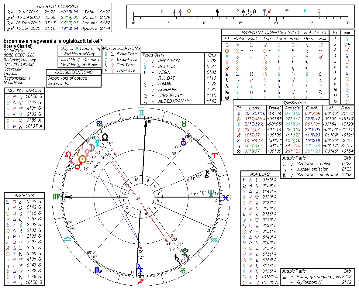Select house number 7 in the wheel center
This screenshot has width=359, height=289.
click(158, 193)
